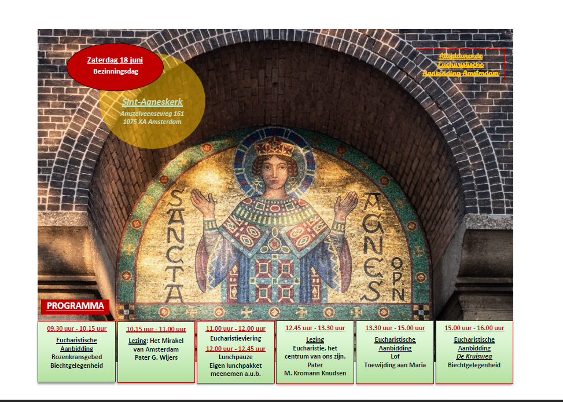Click 'Lezing: Het Mirakel van Amsterdam' text
563x402 pixels.
(156, 345)
